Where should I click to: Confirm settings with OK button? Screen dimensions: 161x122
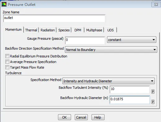(x=65, y=117)
